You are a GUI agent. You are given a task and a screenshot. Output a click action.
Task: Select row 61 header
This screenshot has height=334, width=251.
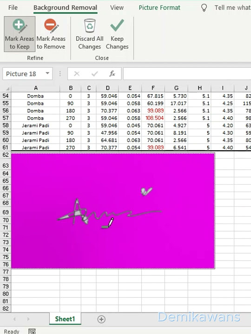pyautogui.click(x=6, y=148)
